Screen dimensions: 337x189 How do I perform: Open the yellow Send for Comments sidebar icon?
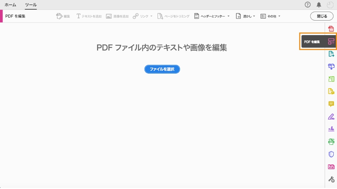tap(331, 91)
